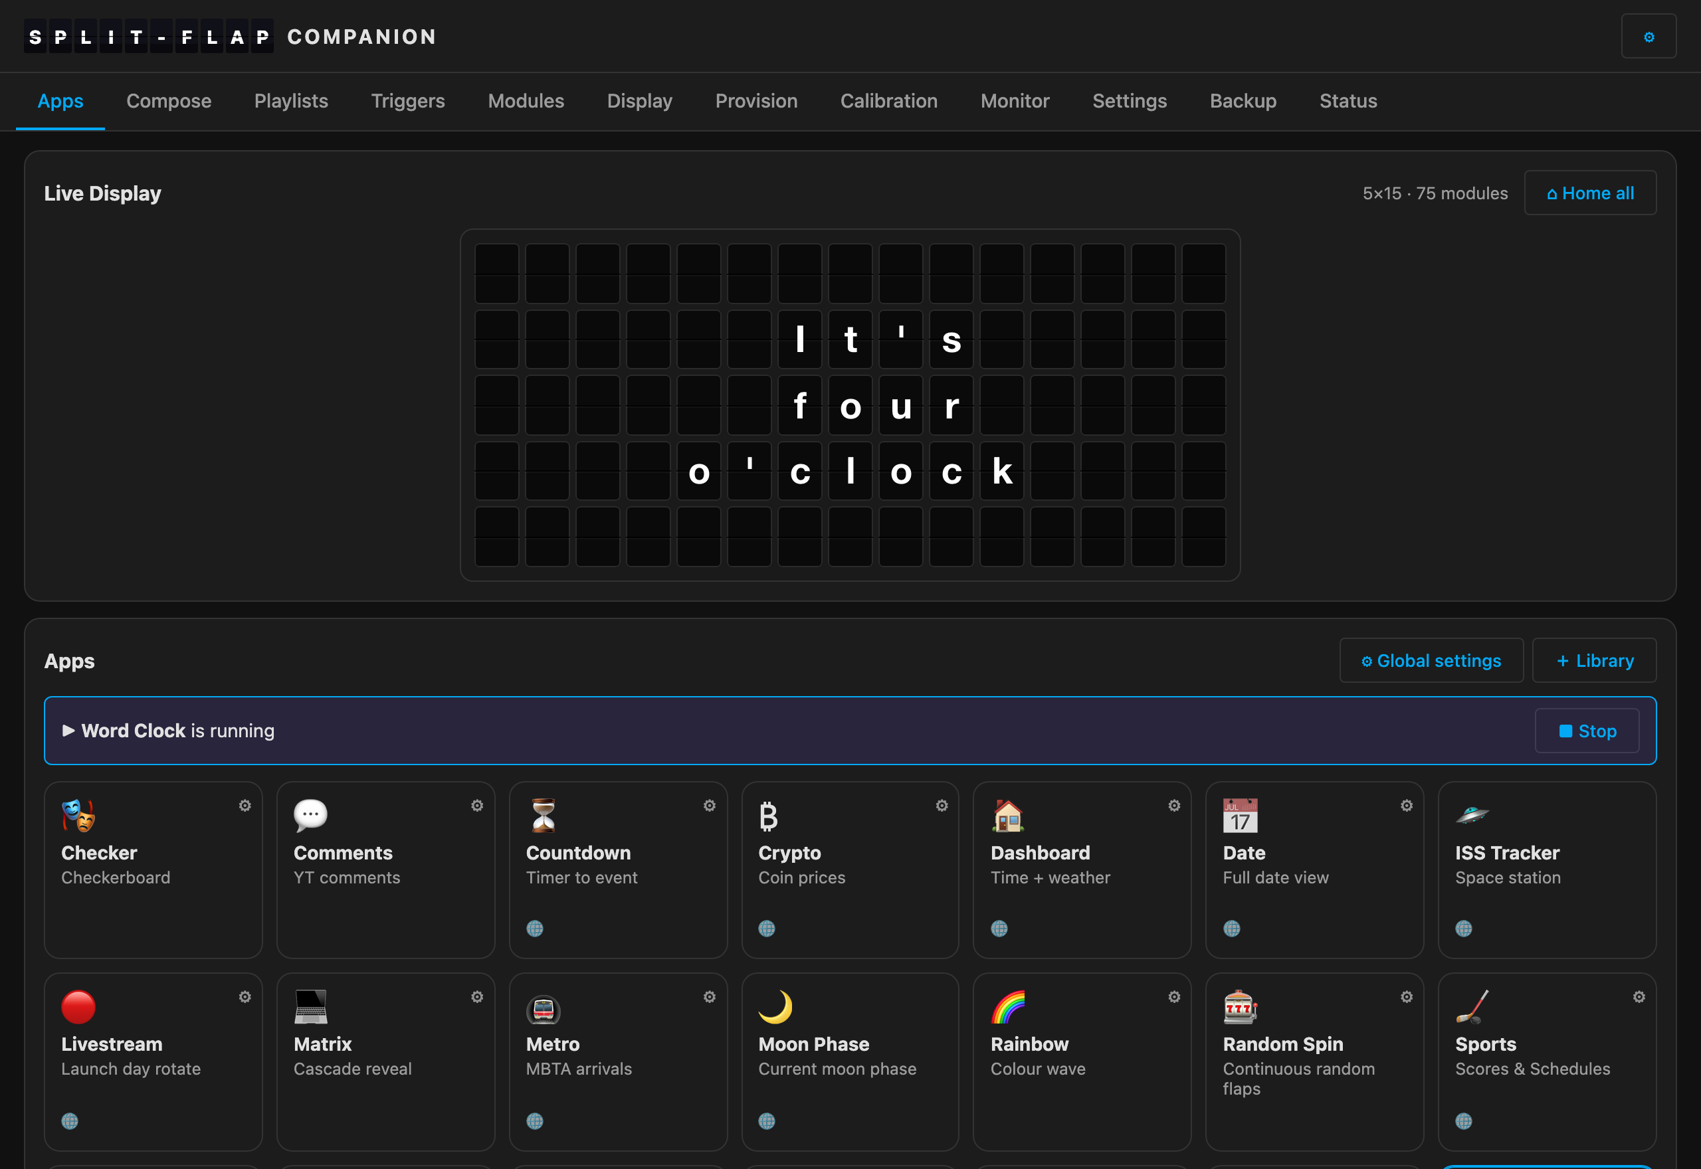Click the Livestream red circle icon
The image size is (1701, 1169).
[78, 1006]
